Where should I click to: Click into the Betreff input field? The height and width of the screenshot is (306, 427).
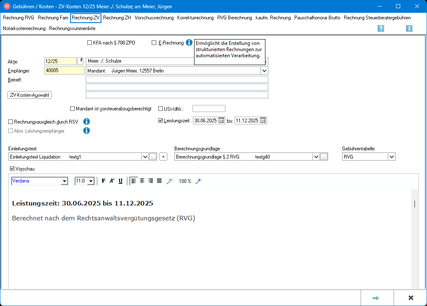177,79
